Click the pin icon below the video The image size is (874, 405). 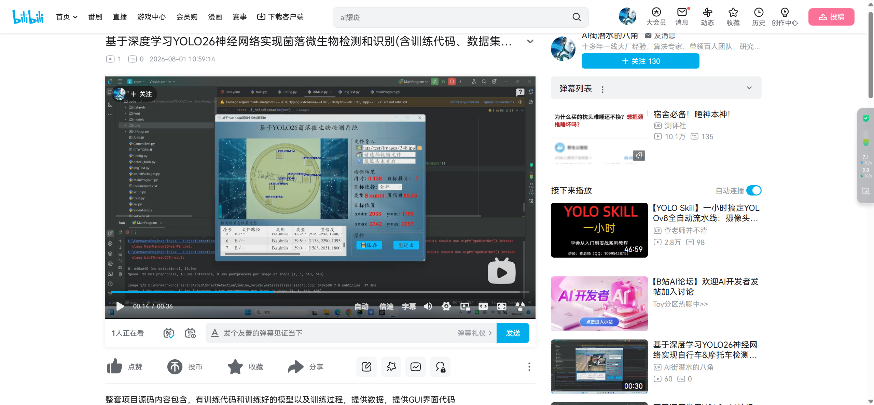coord(391,367)
